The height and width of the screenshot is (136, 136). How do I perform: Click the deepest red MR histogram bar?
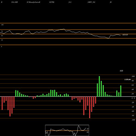(x=90, y=107)
